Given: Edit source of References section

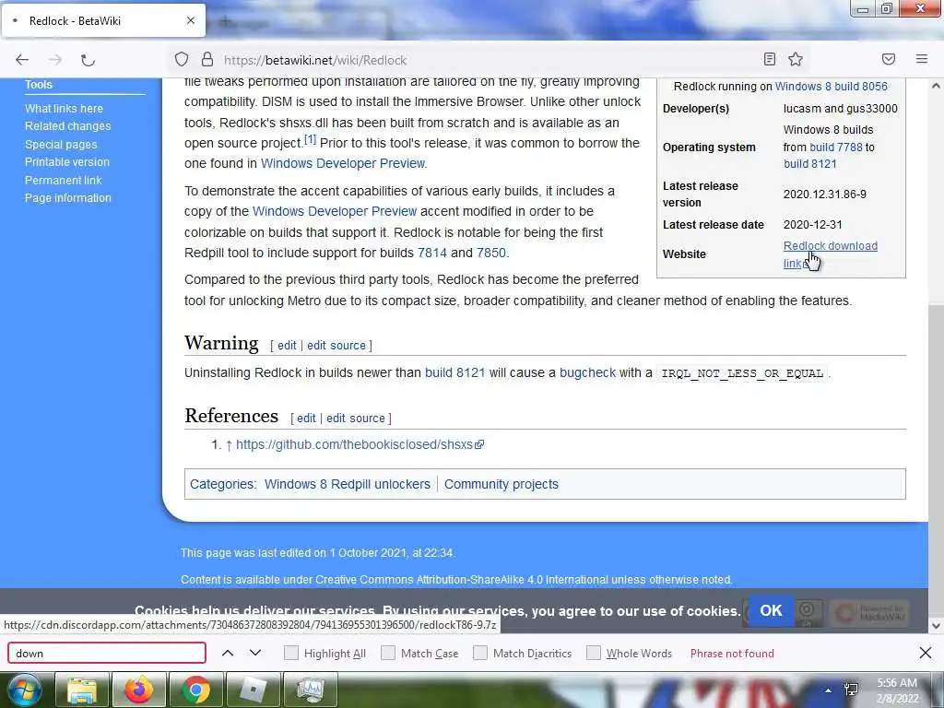Looking at the screenshot, I should (x=356, y=418).
